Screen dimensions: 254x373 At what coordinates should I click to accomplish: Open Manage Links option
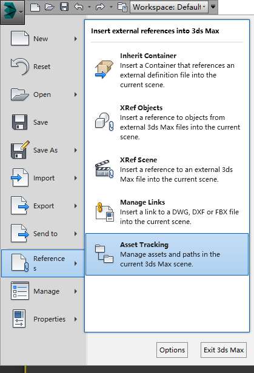167,212
